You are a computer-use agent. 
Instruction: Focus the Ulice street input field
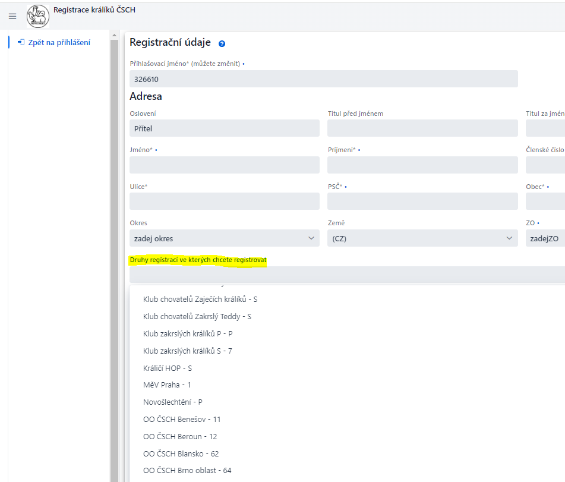tap(224, 201)
